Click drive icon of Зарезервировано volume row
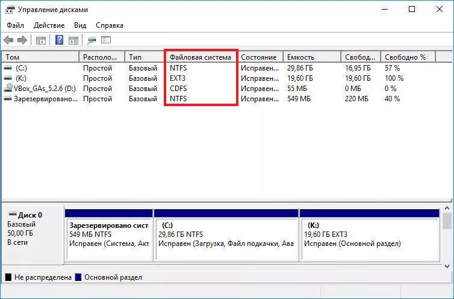 coord(8,99)
